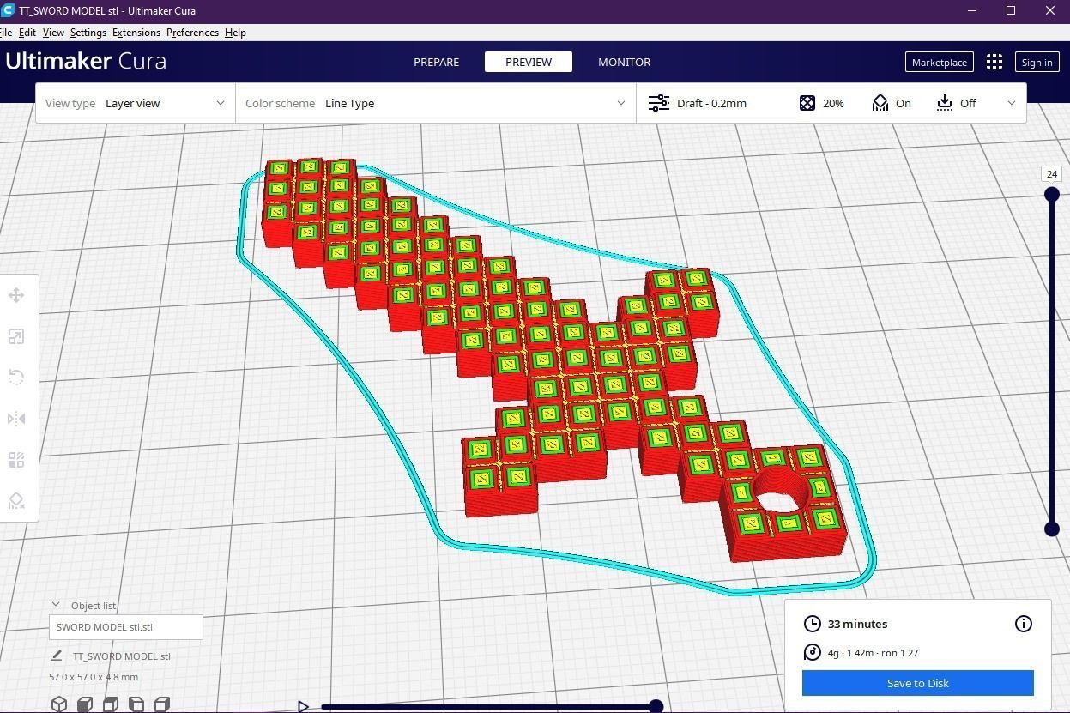Click the 33 minutes print time
The height and width of the screenshot is (713, 1070).
tap(857, 624)
